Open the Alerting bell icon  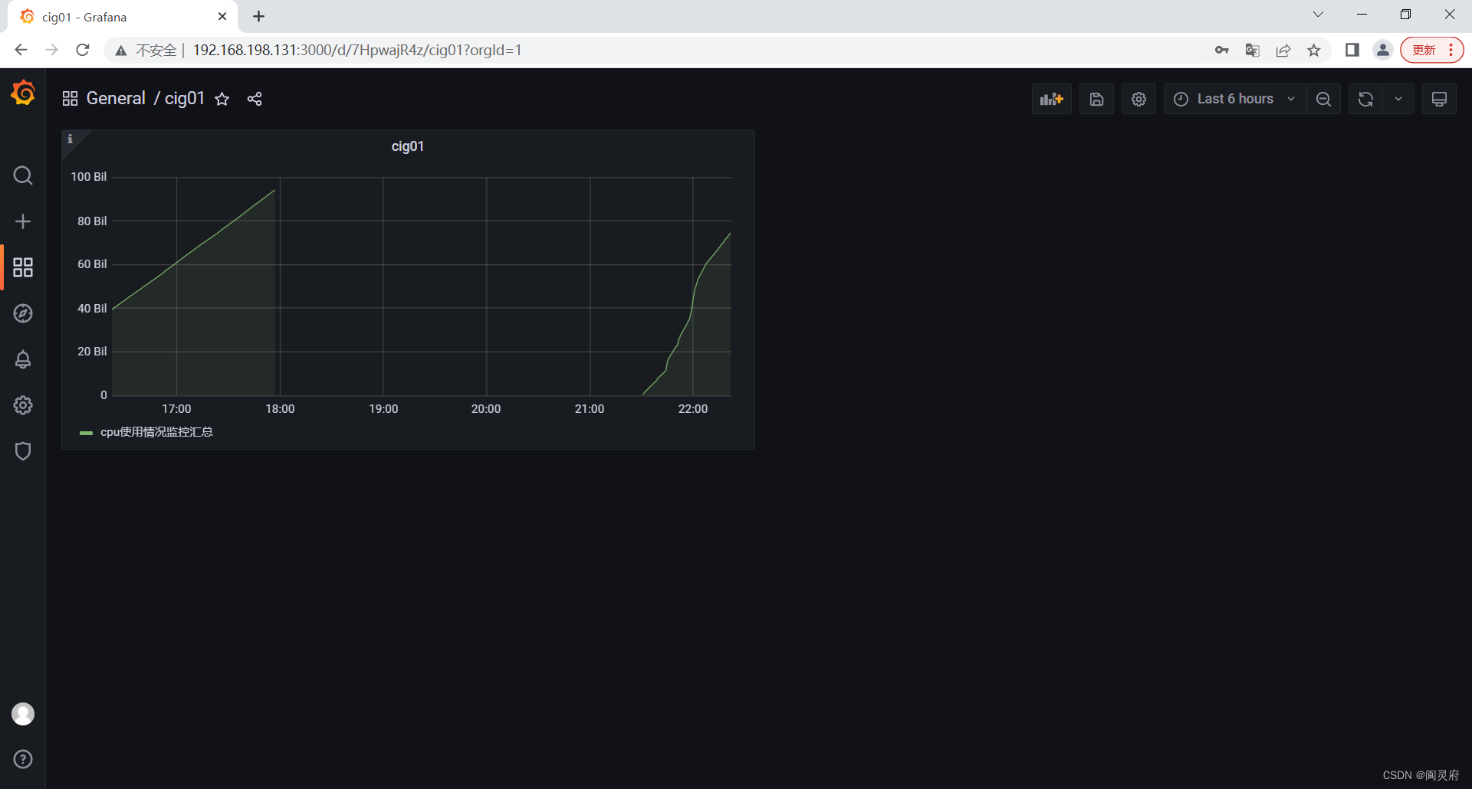(23, 359)
